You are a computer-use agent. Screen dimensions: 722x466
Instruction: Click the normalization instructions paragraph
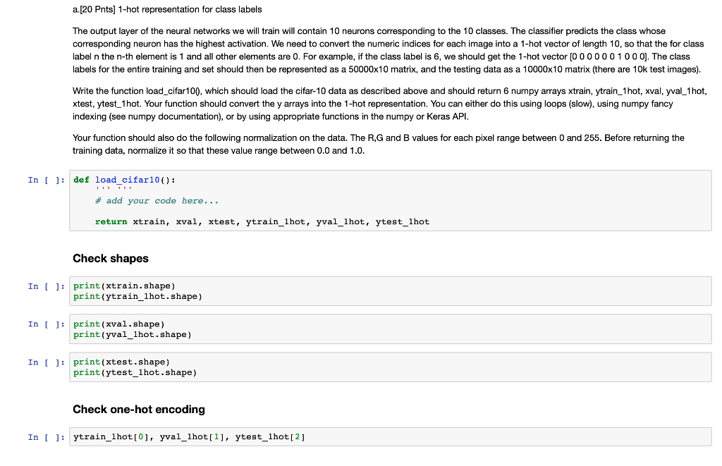[377, 144]
